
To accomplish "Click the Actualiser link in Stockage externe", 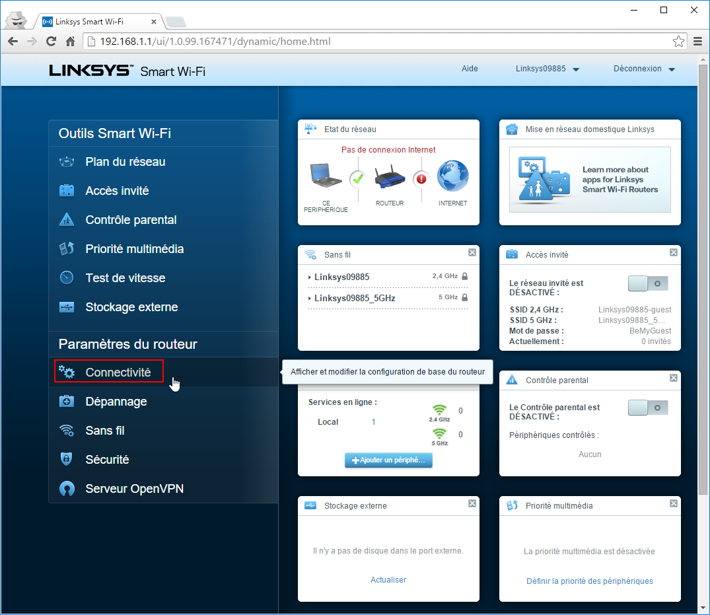I will (x=388, y=580).
